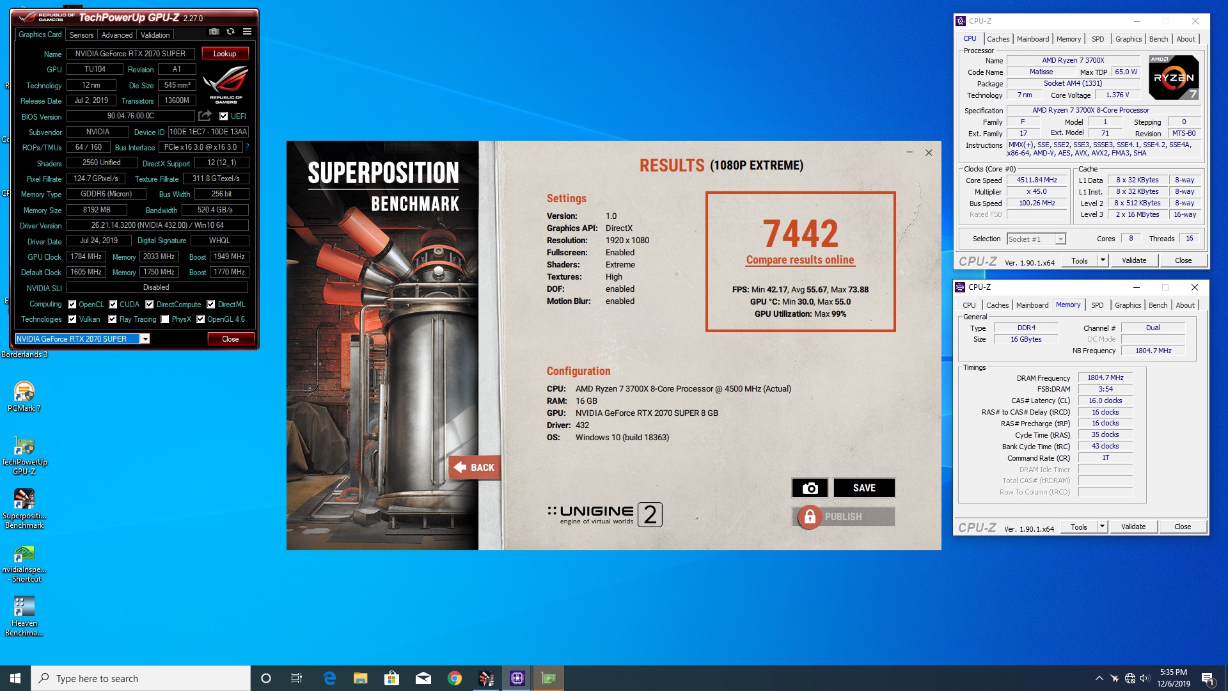The image size is (1228, 691).
Task: Show hidden system tray icons
Action: point(1099,678)
